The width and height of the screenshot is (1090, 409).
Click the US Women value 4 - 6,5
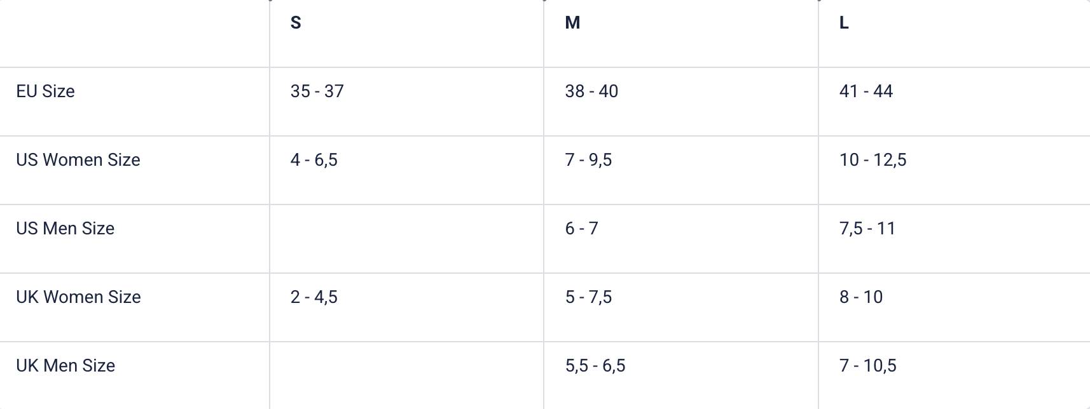pyautogui.click(x=314, y=160)
